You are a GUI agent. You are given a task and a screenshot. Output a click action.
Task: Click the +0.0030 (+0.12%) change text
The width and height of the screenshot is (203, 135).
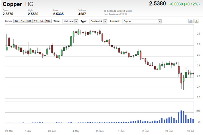point(184,4)
